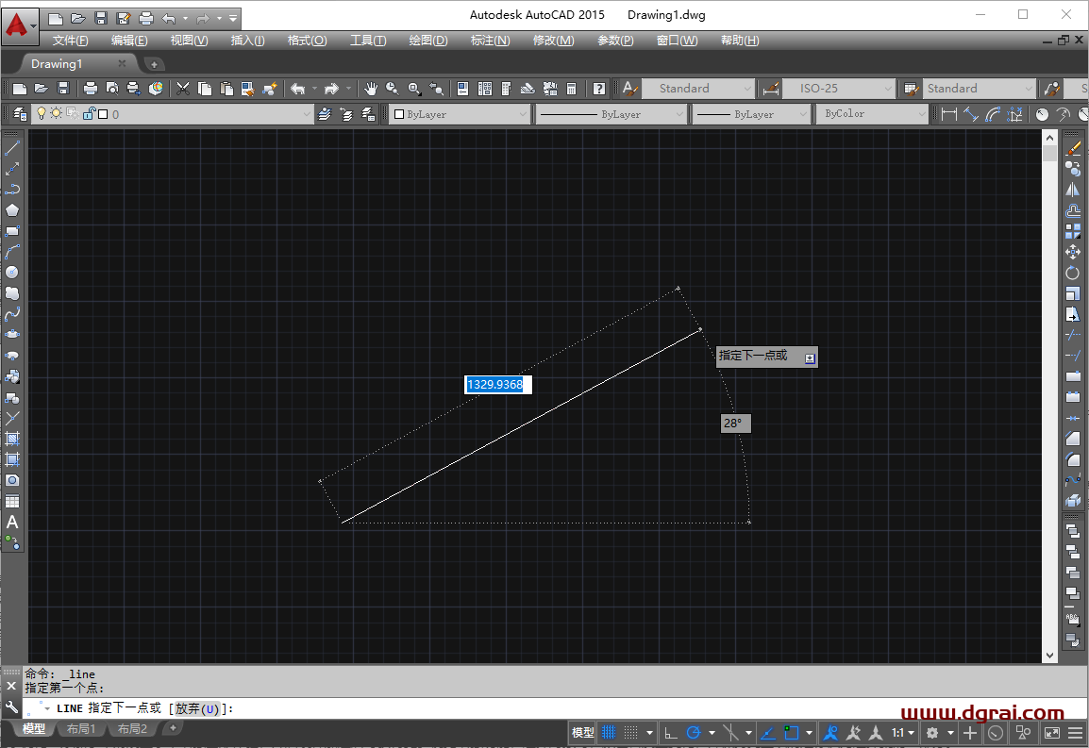Click the Linear dimension icon

tap(948, 114)
